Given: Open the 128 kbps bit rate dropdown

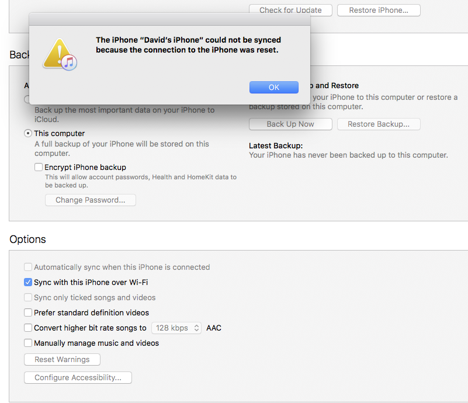Looking at the screenshot, I should pyautogui.click(x=176, y=328).
